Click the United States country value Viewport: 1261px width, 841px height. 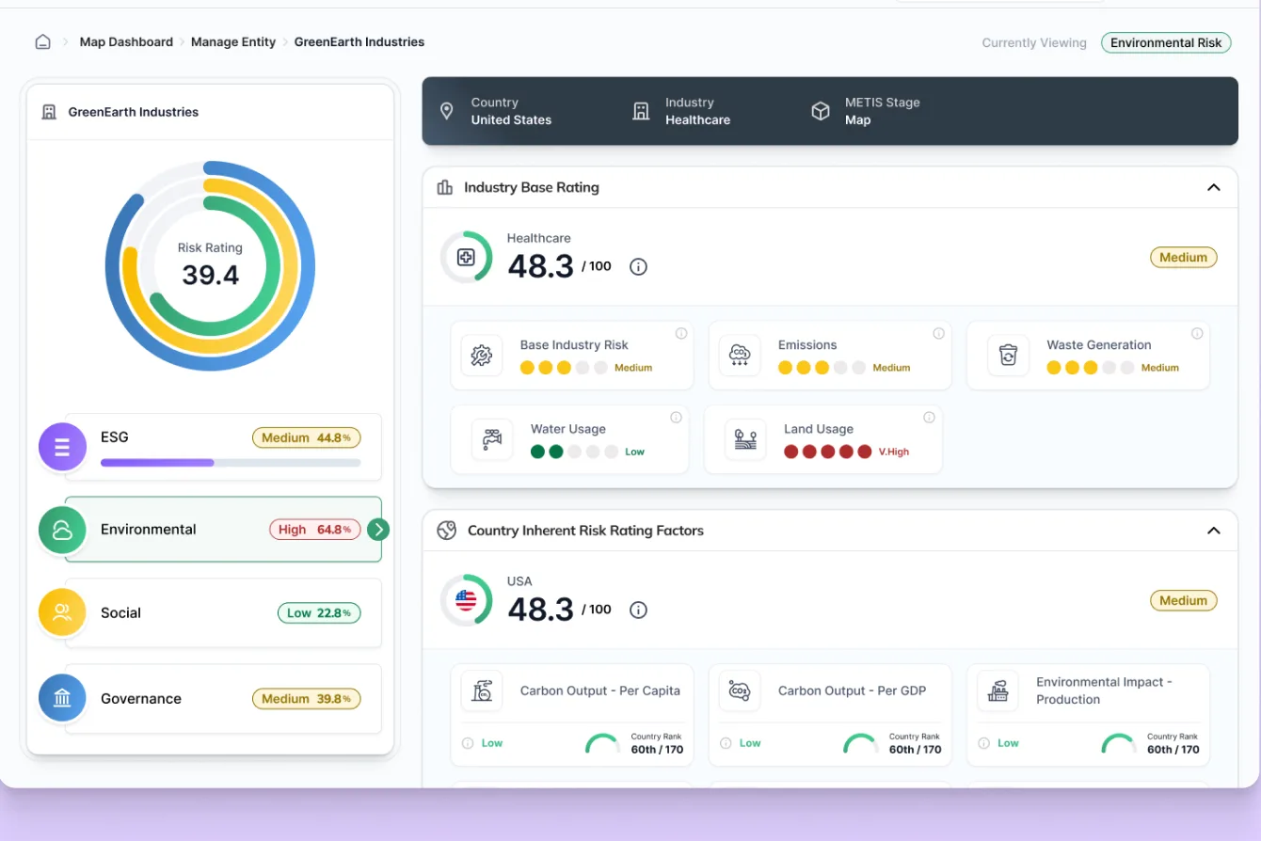tap(511, 120)
